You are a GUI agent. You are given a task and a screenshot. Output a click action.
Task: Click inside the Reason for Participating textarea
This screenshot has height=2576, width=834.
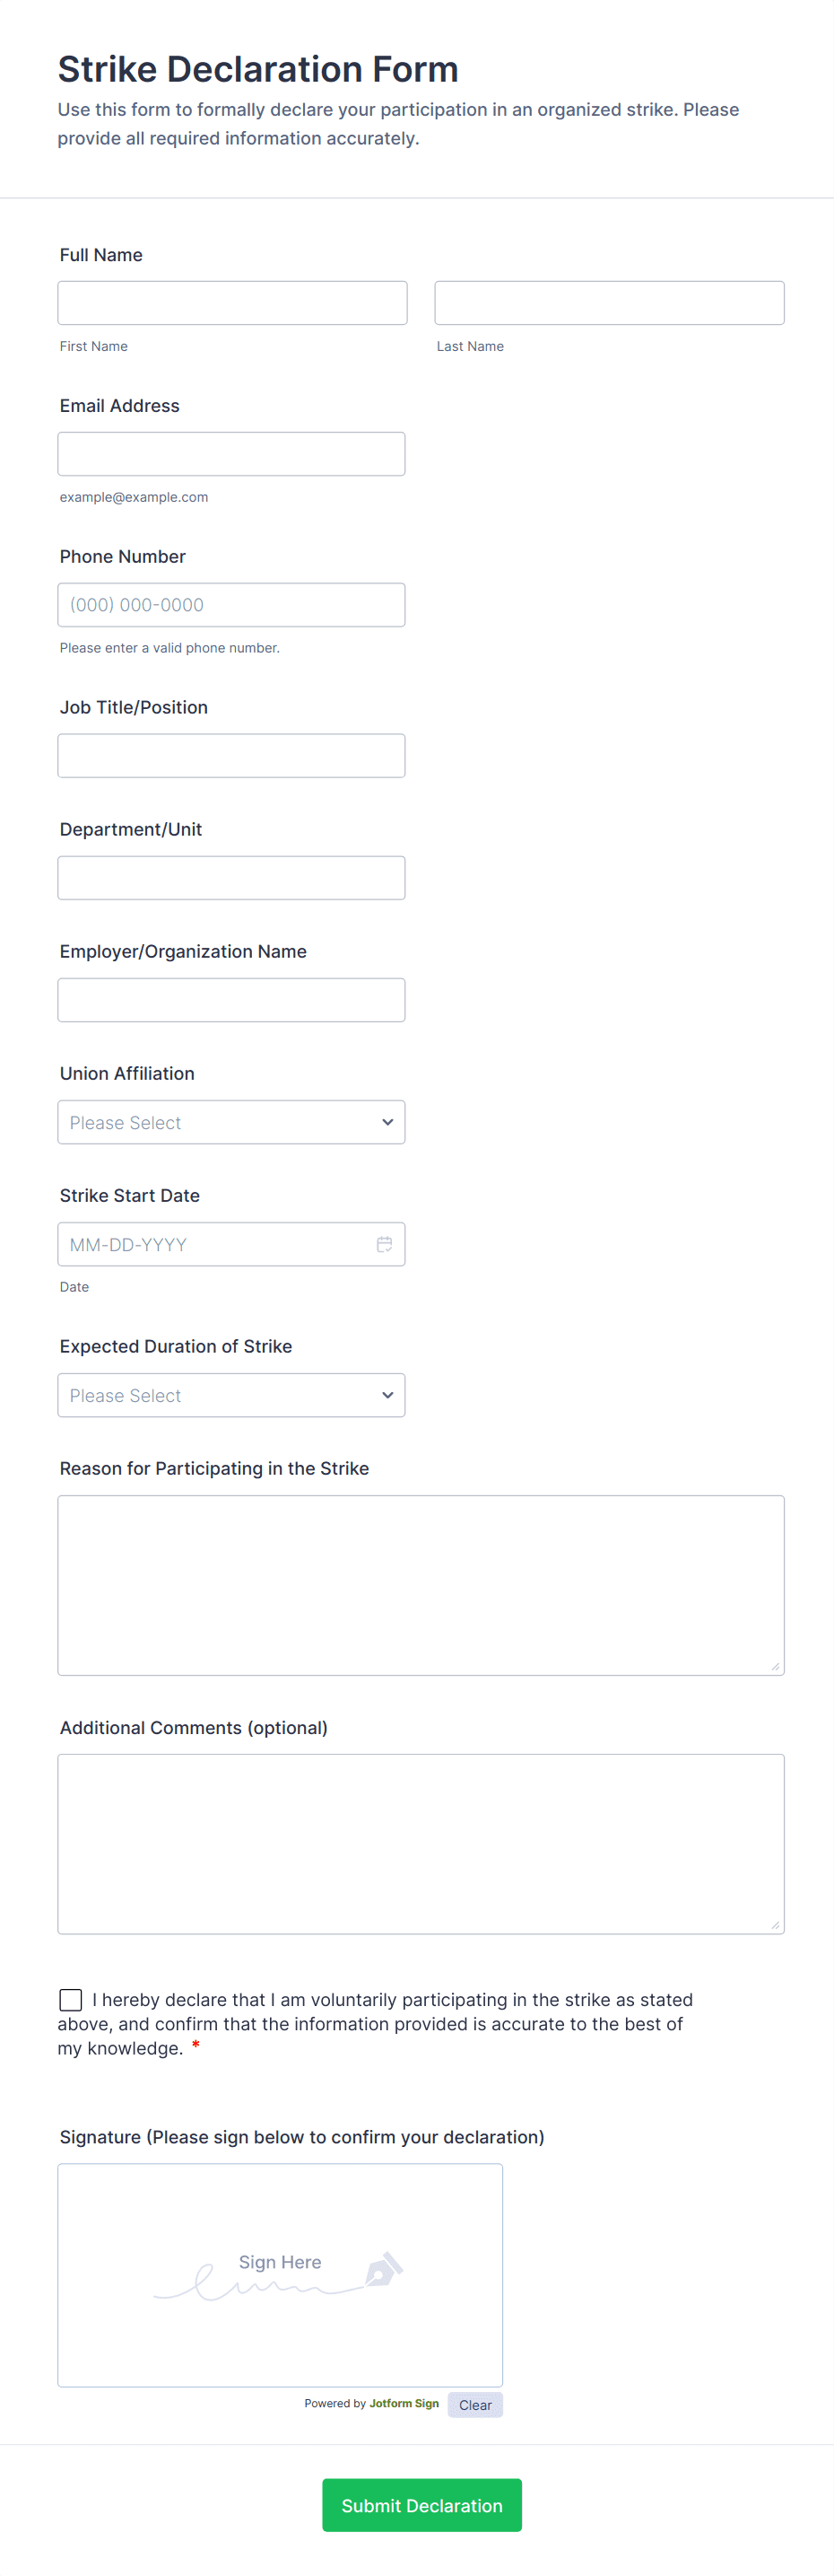pyautogui.click(x=421, y=1585)
